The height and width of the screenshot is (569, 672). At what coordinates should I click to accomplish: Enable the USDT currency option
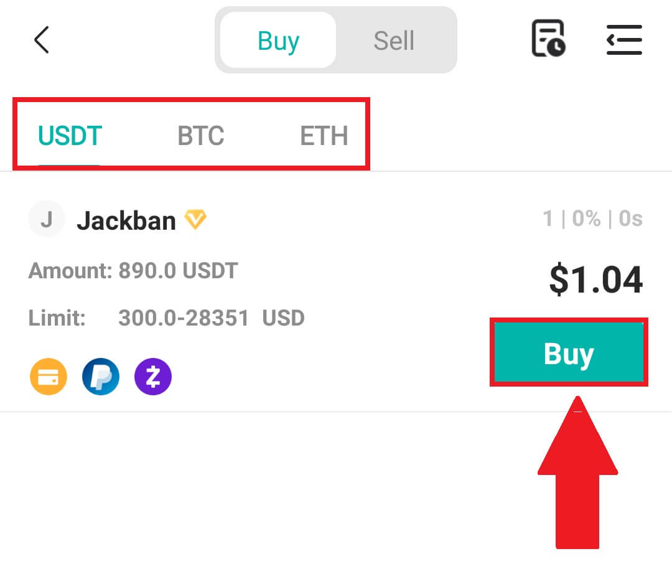pyautogui.click(x=69, y=136)
